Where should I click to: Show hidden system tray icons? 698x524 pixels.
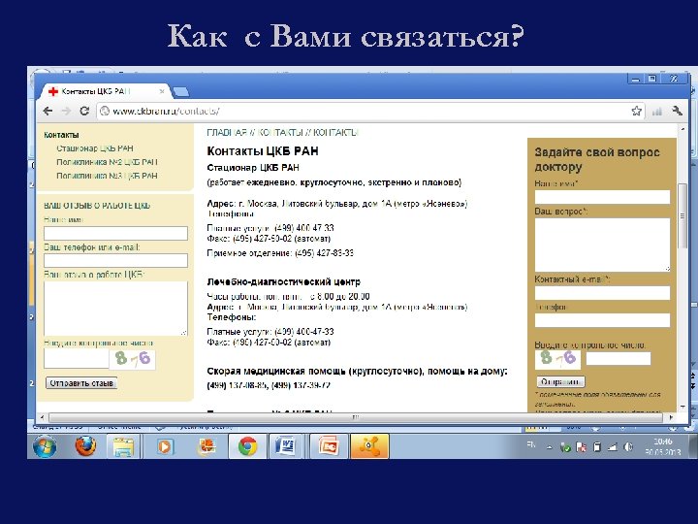point(550,447)
